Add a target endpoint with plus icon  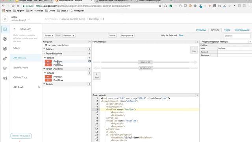pyautogui.click(x=89, y=69)
